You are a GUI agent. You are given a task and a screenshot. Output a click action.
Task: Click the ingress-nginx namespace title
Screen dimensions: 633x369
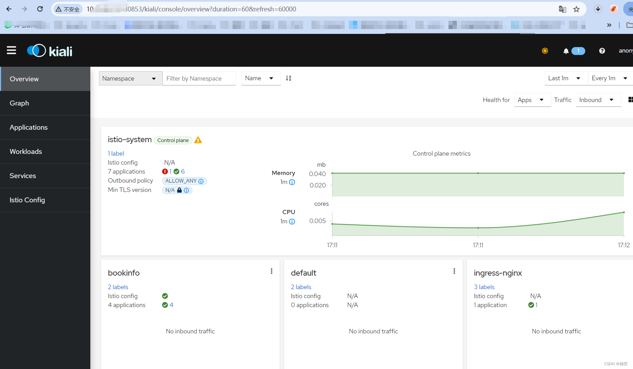pos(498,273)
